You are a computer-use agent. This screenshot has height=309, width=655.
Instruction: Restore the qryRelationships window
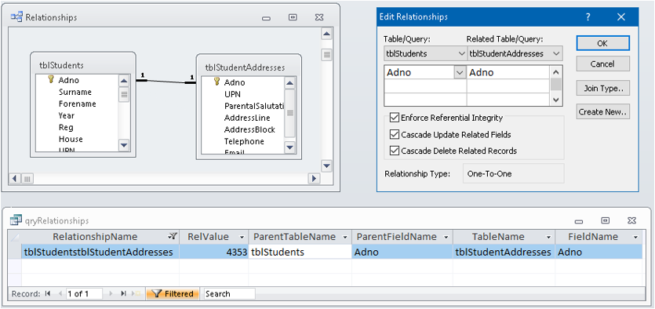605,220
